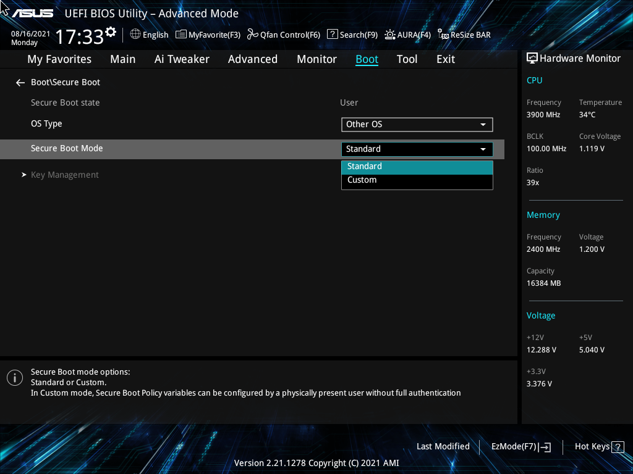Click the OS Type dropdown arrow

pyautogui.click(x=483, y=125)
